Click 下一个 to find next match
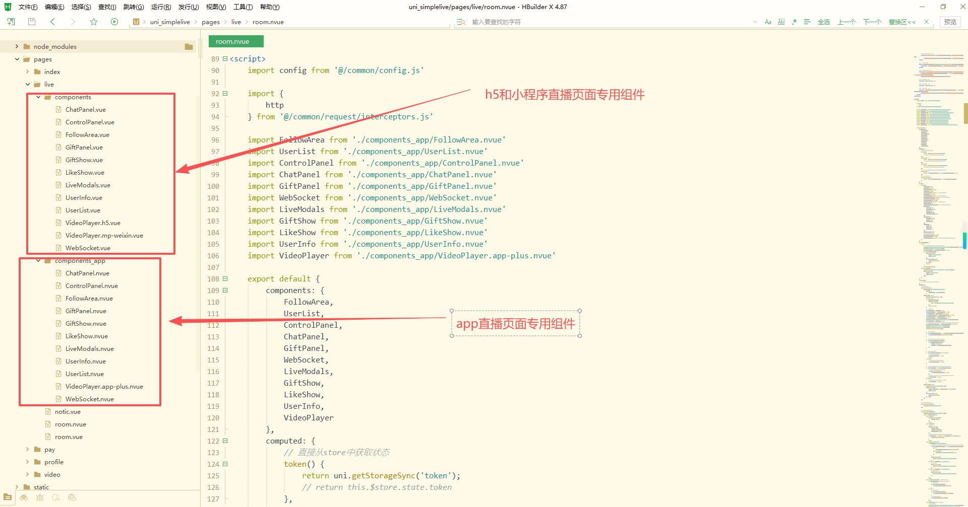Screen dimensions: 968x507 click(872, 22)
